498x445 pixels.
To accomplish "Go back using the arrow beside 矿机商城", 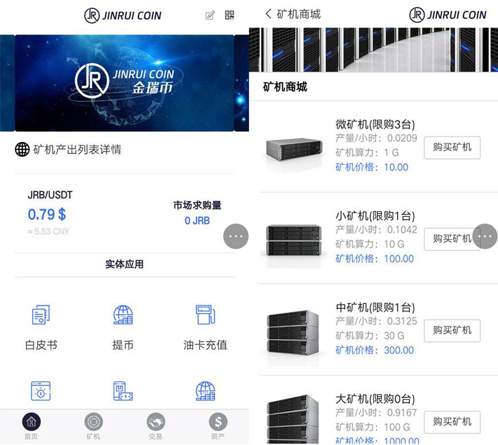I will pyautogui.click(x=269, y=13).
